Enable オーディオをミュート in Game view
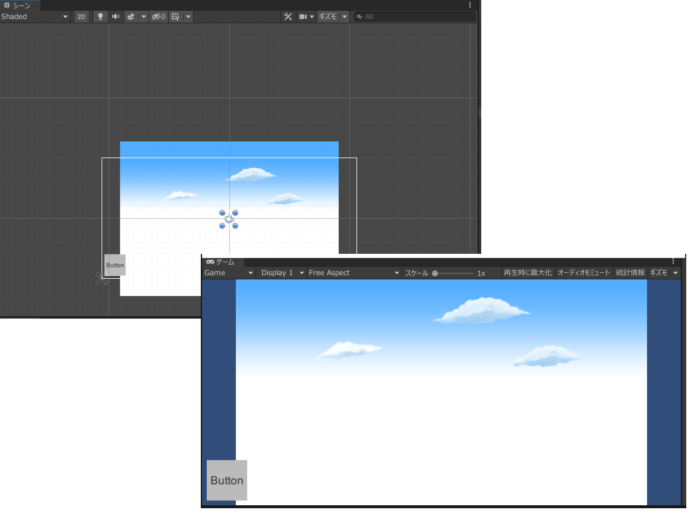The image size is (691, 513). click(x=584, y=272)
